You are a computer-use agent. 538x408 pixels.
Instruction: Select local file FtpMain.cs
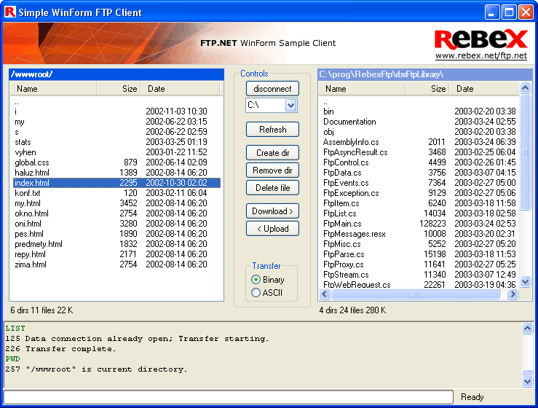(x=342, y=224)
